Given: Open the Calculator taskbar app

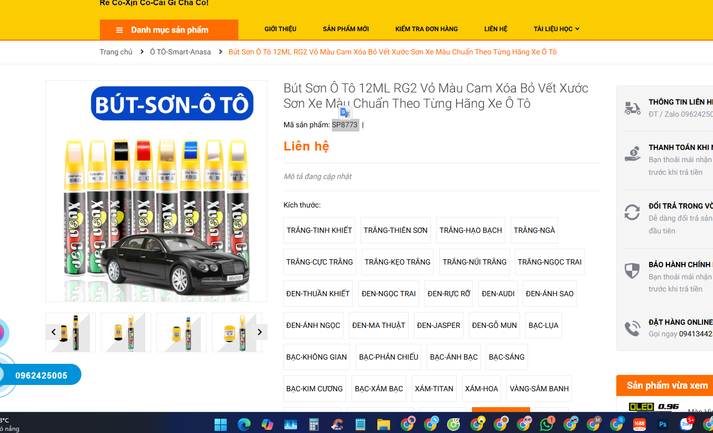Looking at the screenshot, I should click(x=314, y=424).
